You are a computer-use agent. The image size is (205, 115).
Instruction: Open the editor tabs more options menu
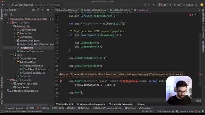(199, 10)
